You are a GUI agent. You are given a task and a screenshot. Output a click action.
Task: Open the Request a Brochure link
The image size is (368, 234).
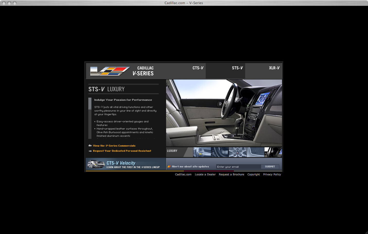pos(232,174)
